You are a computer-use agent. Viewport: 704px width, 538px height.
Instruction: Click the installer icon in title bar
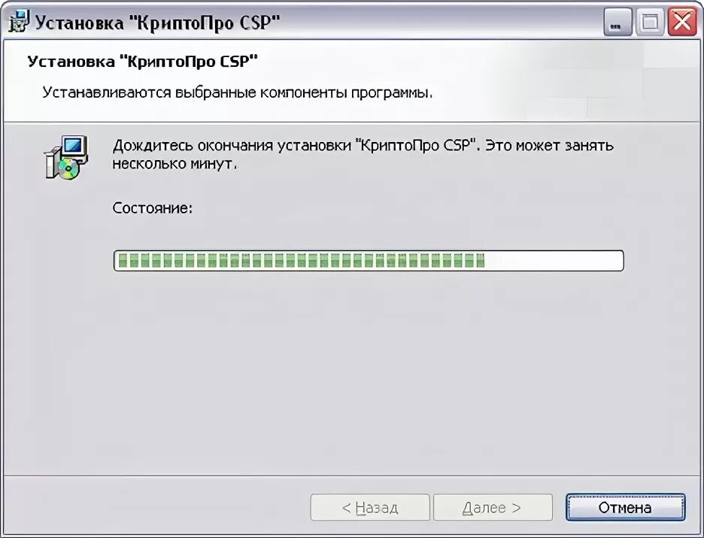click(19, 22)
